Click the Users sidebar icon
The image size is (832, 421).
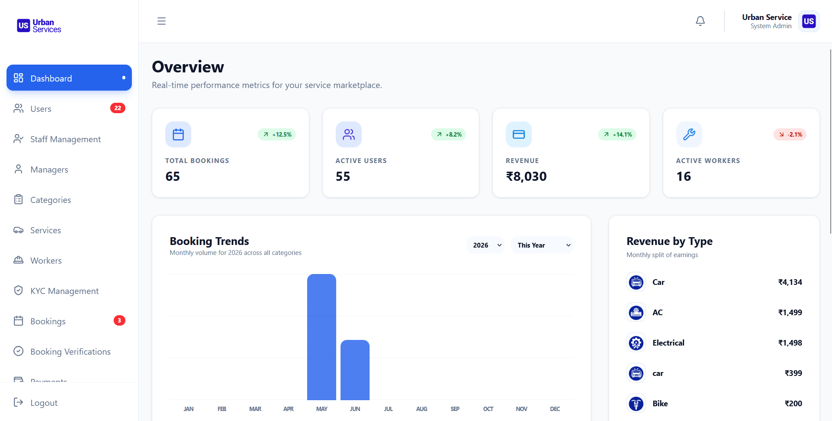tap(18, 108)
